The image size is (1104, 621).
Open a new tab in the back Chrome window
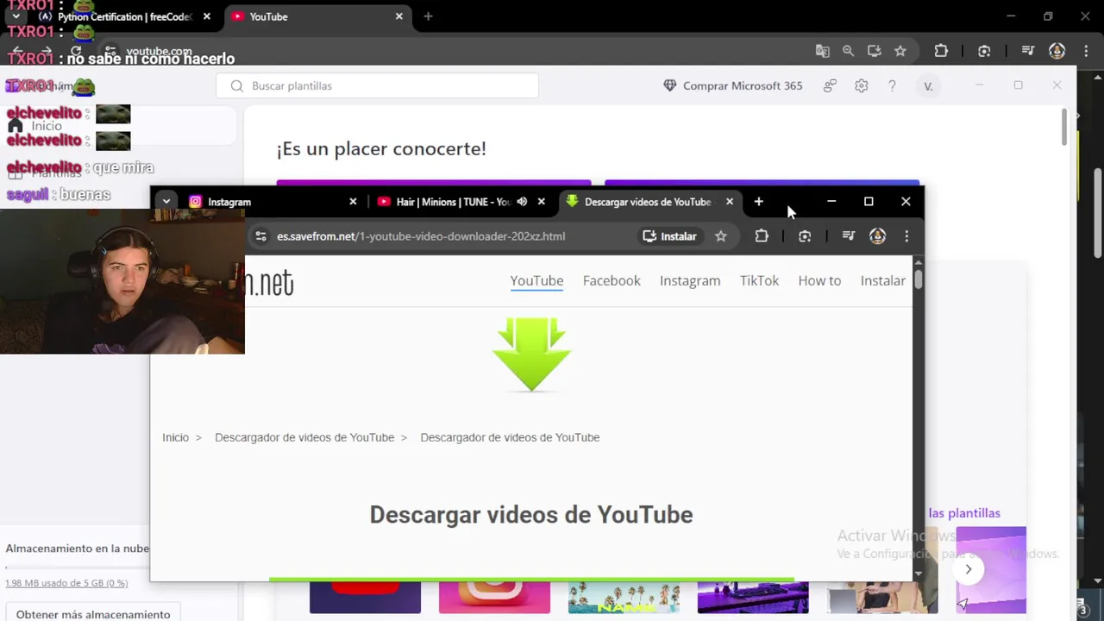(428, 16)
